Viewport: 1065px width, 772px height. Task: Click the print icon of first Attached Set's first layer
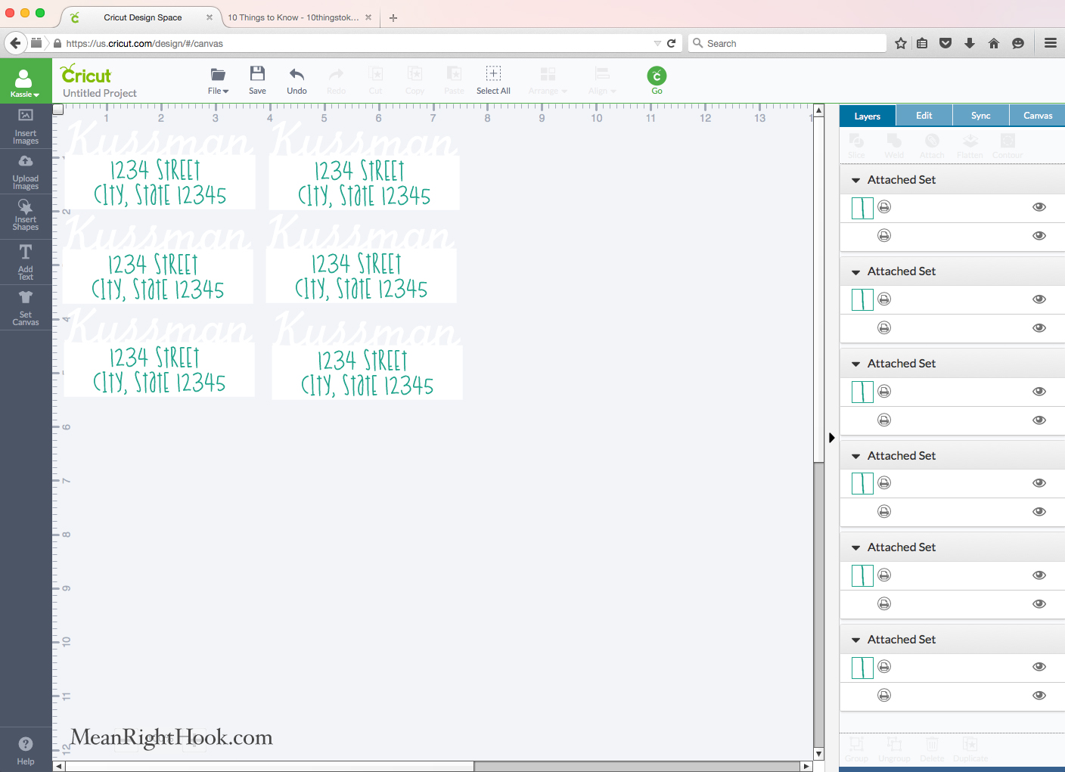click(884, 207)
